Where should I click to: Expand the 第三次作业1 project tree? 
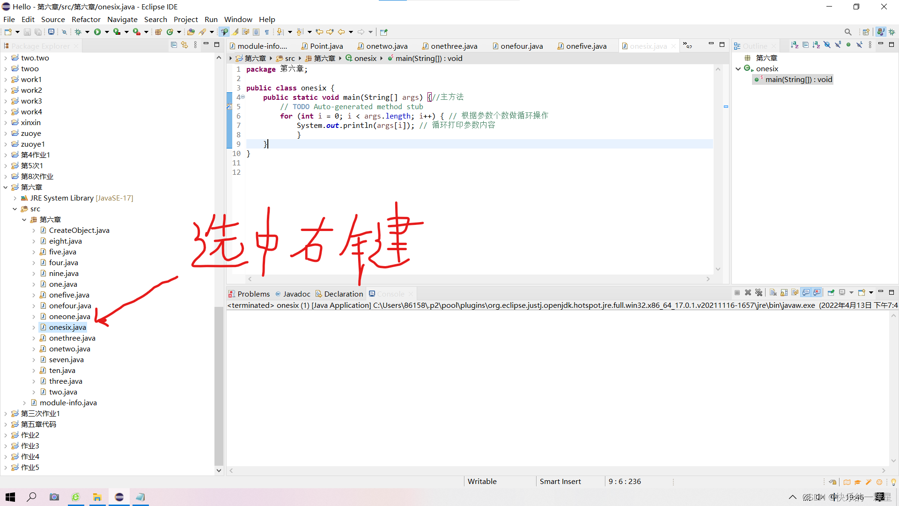click(x=6, y=413)
